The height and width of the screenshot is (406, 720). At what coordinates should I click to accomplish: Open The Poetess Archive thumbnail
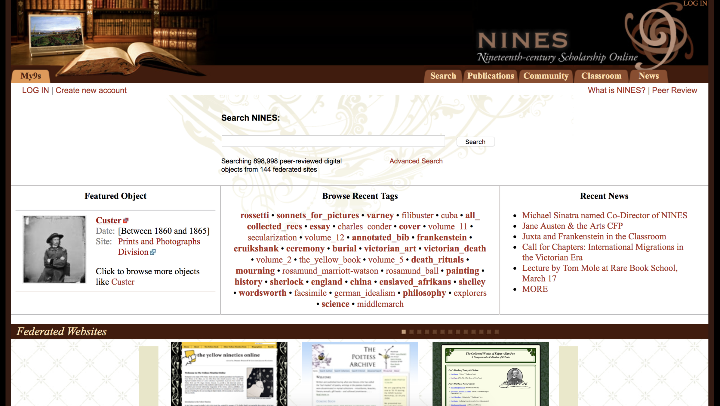360,374
